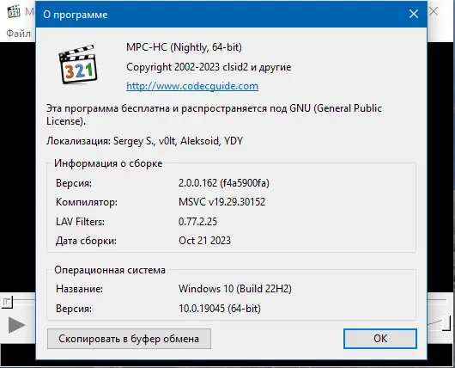Click the volume slider handle in player
The height and width of the screenshot is (368, 455).
click(446, 323)
